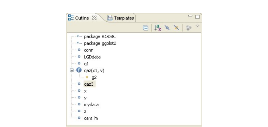Viewport: 268px width, 127px height.
Task: Click the import icon beside package:RODBC
Action: pos(79,36)
